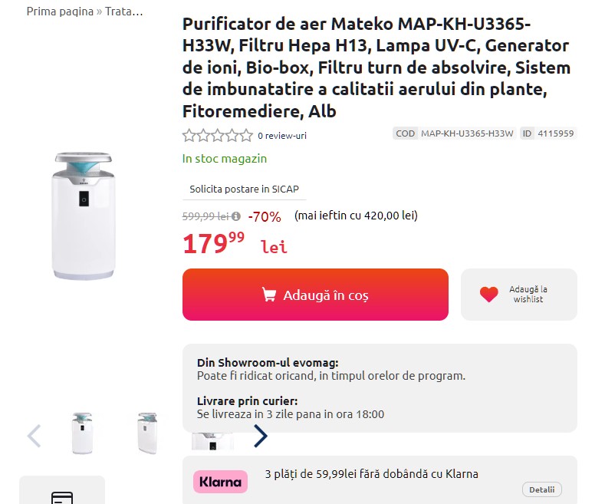The height and width of the screenshot is (504, 605).
Task: Click the Klarna logo badge
Action: [x=220, y=482]
